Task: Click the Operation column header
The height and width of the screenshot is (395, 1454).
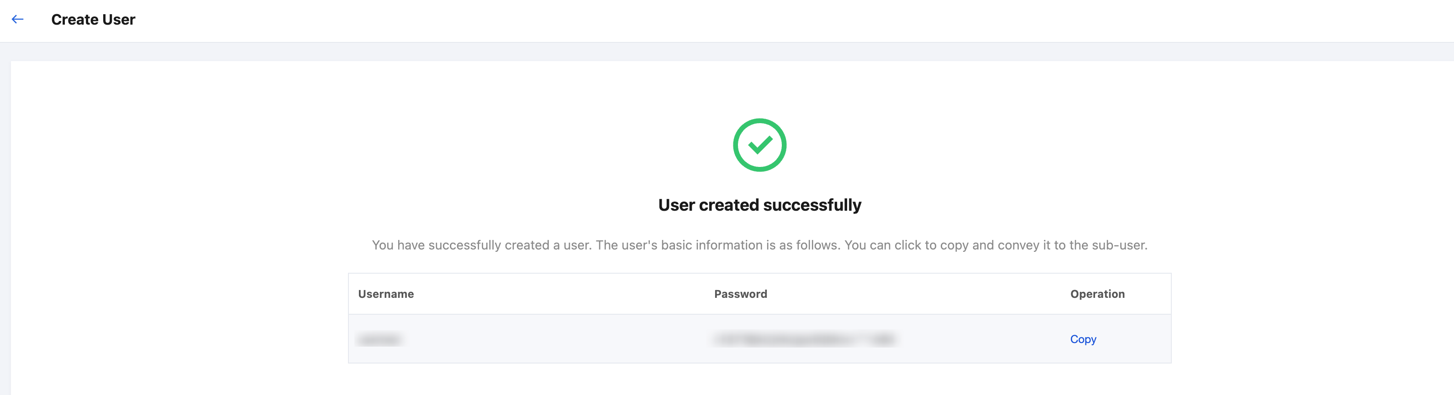Action: point(1097,294)
